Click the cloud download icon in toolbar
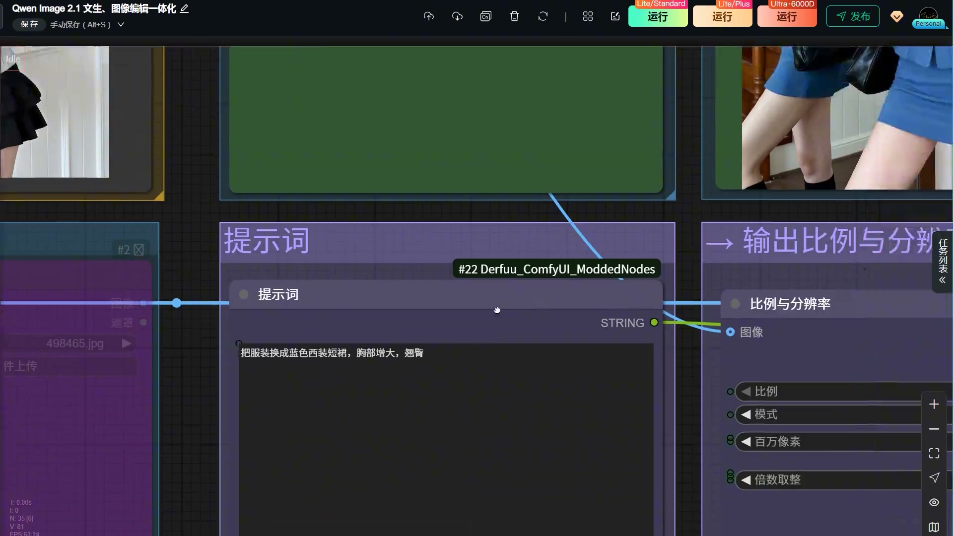 tap(457, 16)
